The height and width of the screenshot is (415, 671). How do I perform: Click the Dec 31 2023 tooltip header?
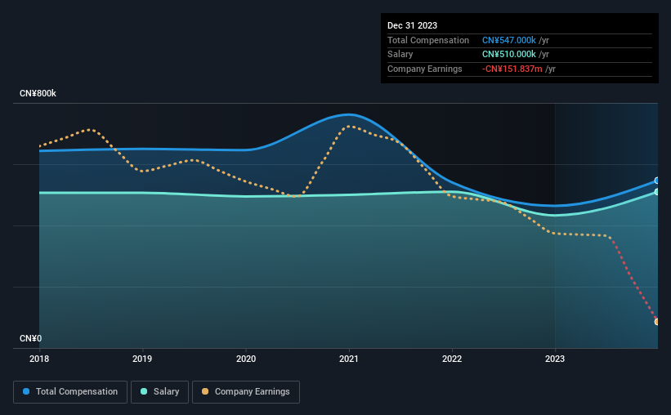[412, 25]
